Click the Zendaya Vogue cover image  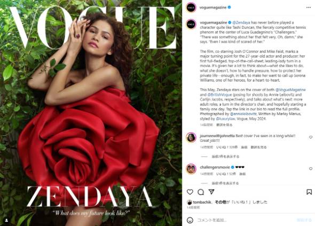tap(91, 113)
